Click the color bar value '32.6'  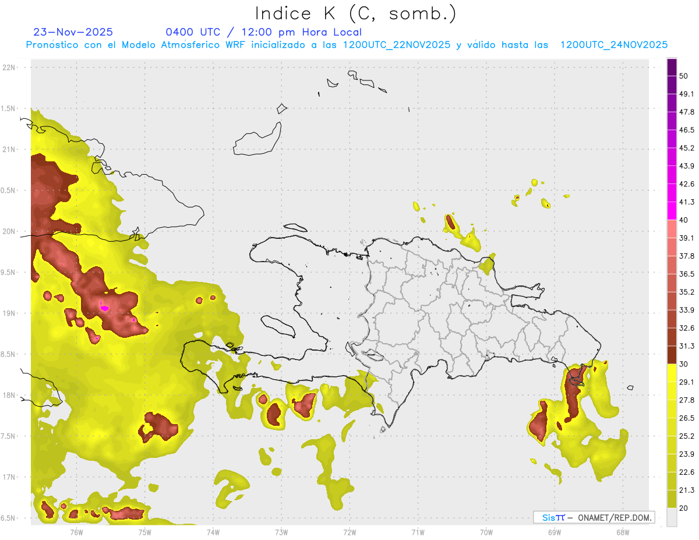687,328
